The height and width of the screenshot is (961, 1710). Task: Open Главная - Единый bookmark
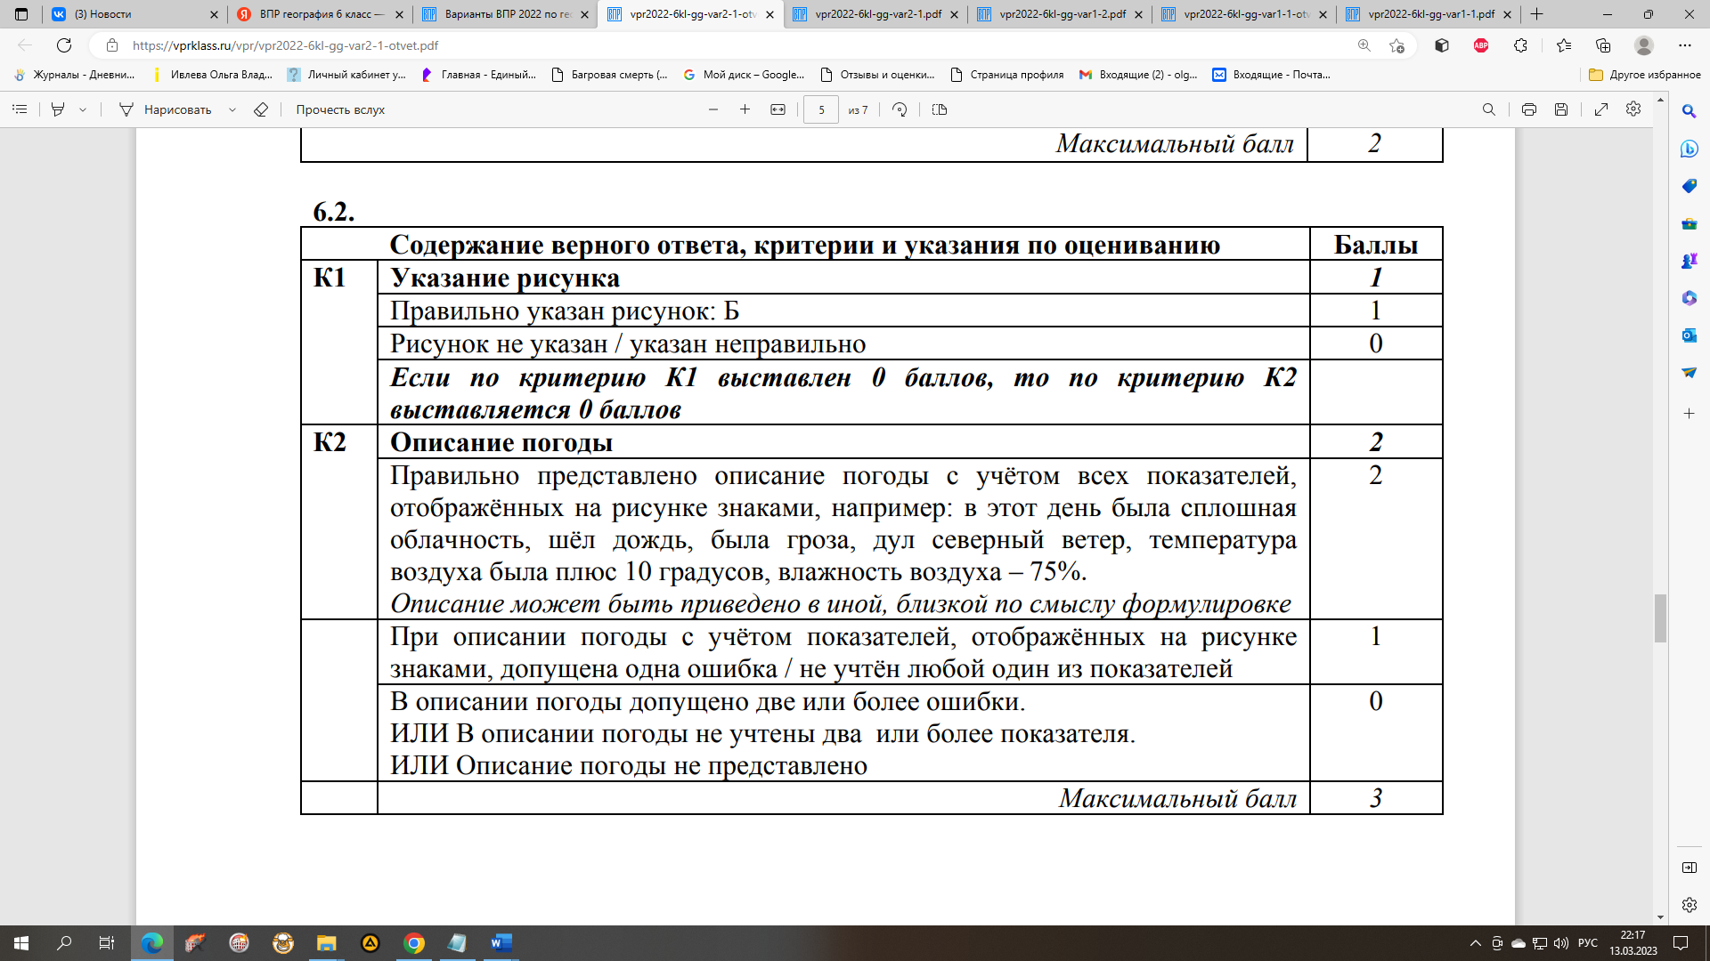point(479,75)
